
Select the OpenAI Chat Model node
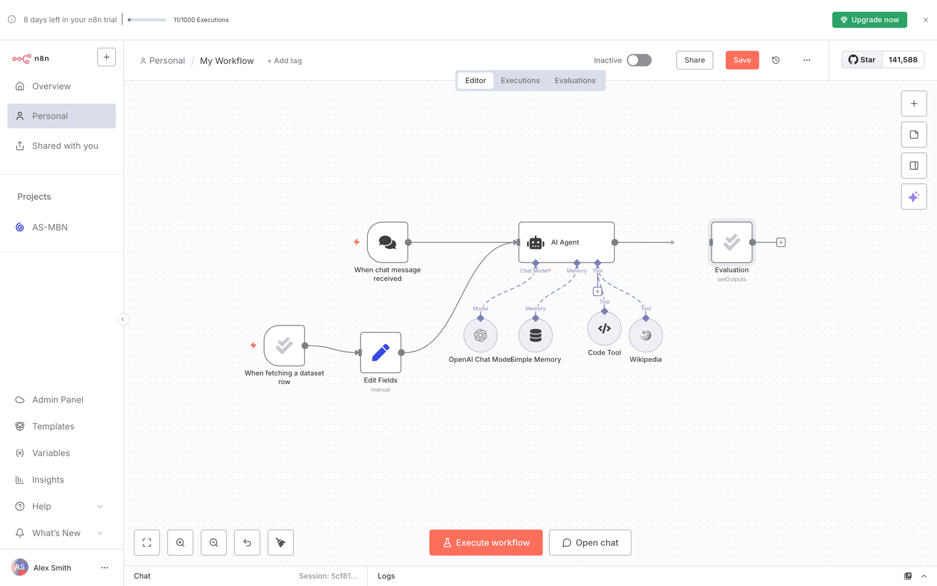(480, 335)
